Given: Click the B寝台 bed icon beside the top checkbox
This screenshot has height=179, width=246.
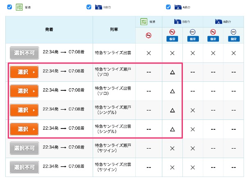Looking at the screenshot, I should point(98,7).
